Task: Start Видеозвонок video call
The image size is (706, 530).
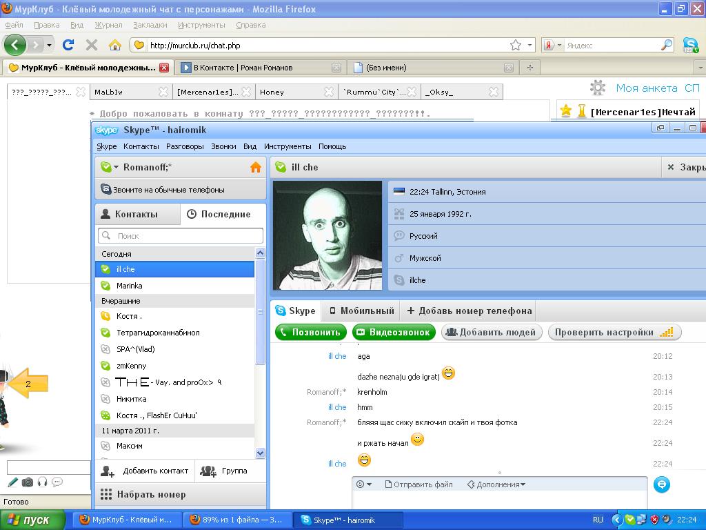Action: pos(394,332)
